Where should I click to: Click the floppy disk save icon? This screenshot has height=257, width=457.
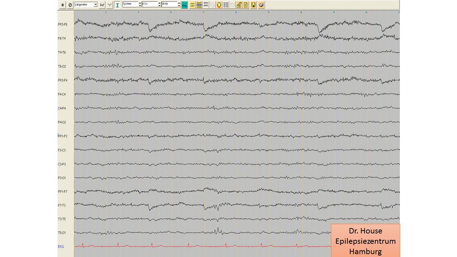tap(253, 5)
